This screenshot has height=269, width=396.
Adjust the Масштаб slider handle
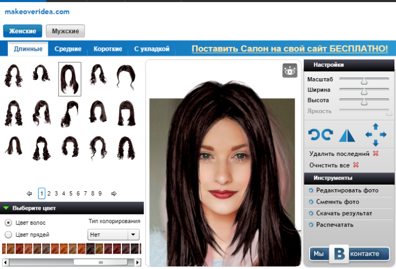364,80
